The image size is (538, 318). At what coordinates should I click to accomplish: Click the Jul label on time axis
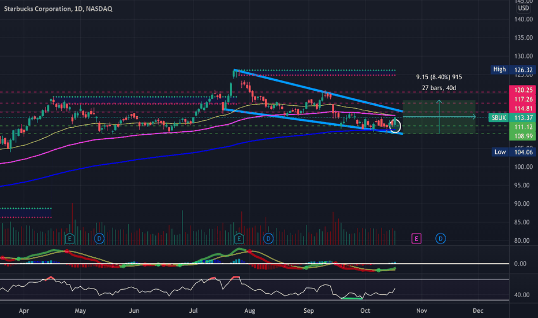pyautogui.click(x=193, y=310)
